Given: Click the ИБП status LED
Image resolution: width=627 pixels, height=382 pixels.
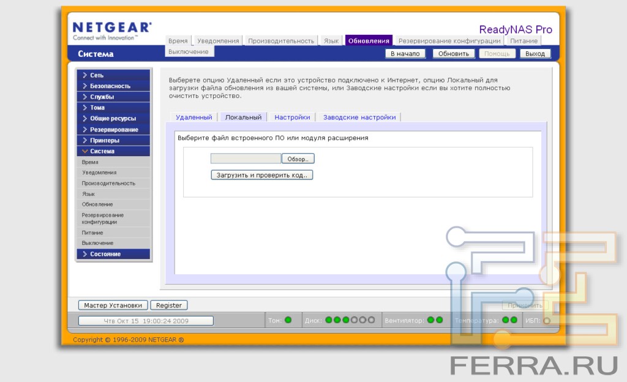Looking at the screenshot, I should click(x=547, y=320).
